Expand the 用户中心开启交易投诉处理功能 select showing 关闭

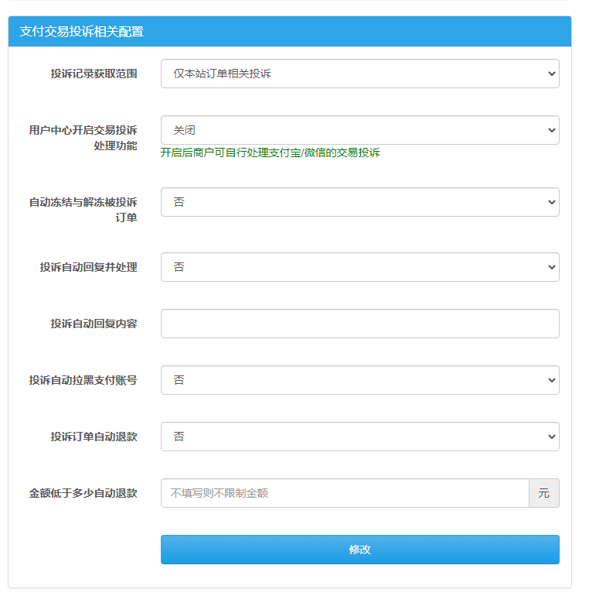(x=359, y=130)
